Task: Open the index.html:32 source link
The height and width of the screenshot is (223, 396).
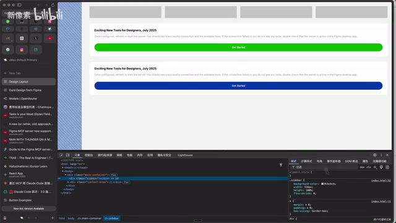Action: [381, 180]
